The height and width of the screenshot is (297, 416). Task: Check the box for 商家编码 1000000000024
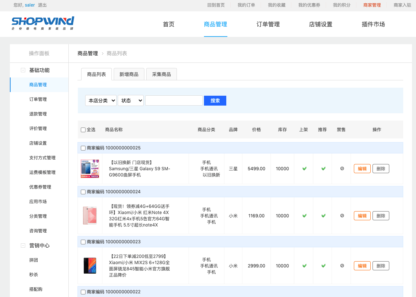pyautogui.click(x=83, y=192)
